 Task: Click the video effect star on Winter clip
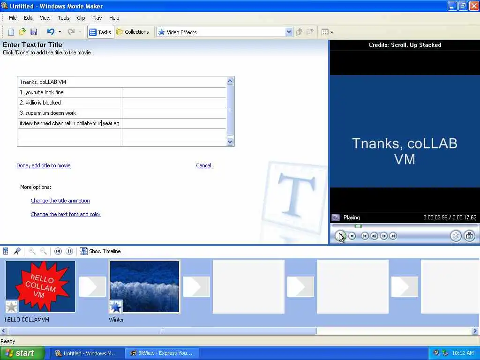pos(116,307)
